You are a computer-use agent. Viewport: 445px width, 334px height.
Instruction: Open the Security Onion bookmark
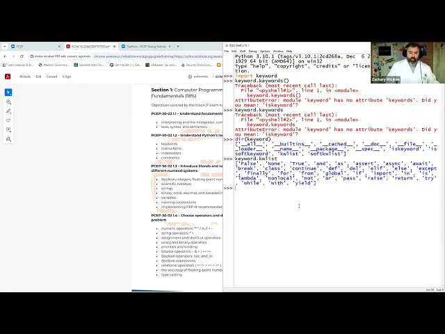pyautogui.click(x=197, y=65)
